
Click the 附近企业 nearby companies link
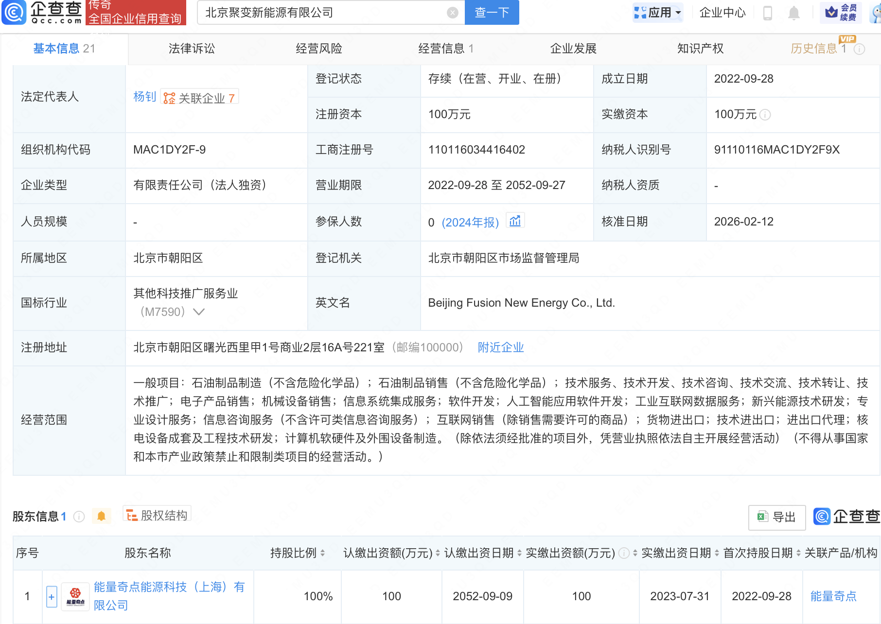pos(500,347)
